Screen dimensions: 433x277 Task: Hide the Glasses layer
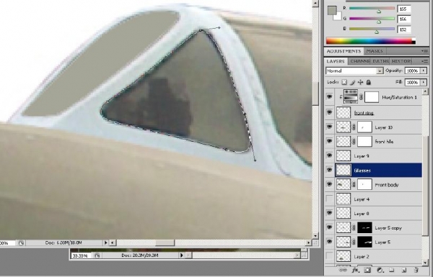(329, 170)
